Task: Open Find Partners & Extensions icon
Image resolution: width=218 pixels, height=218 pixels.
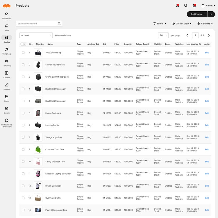Action: (x=6, y=120)
